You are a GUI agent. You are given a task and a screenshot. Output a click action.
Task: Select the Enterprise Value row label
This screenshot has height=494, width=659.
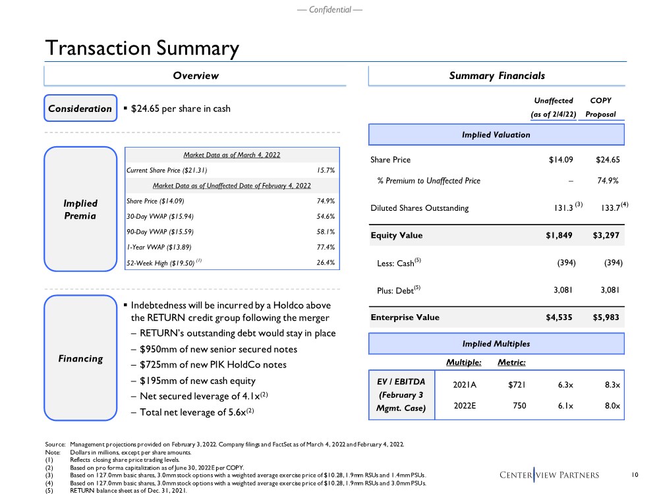405,317
